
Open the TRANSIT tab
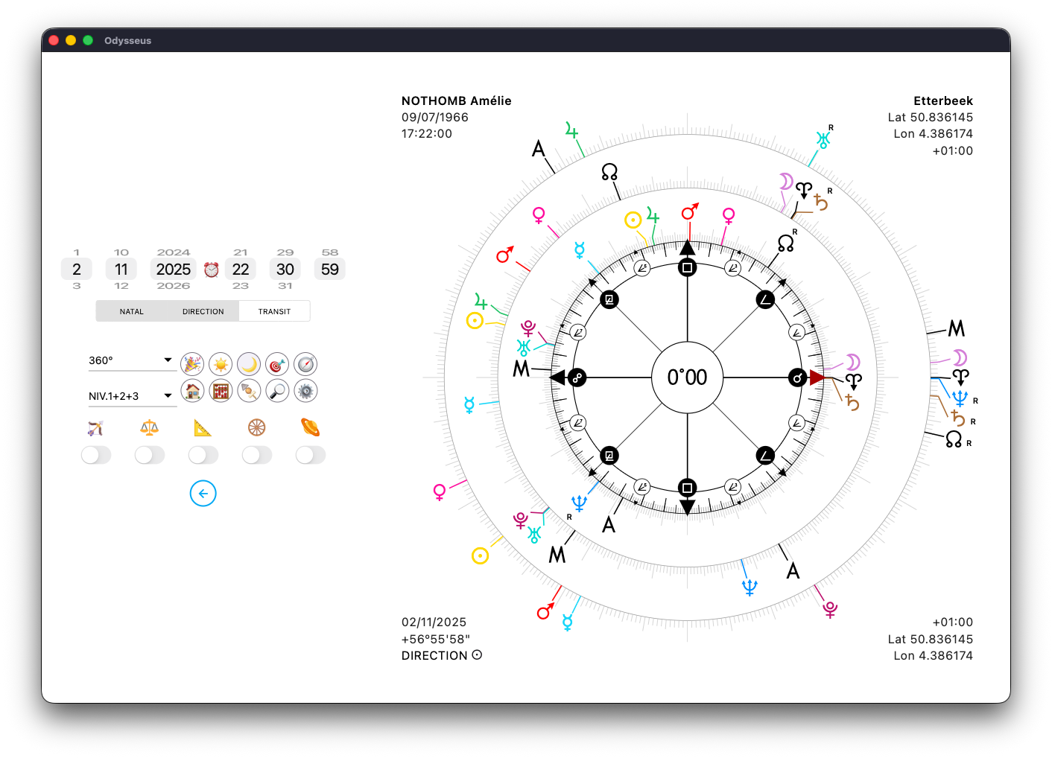coord(274,311)
